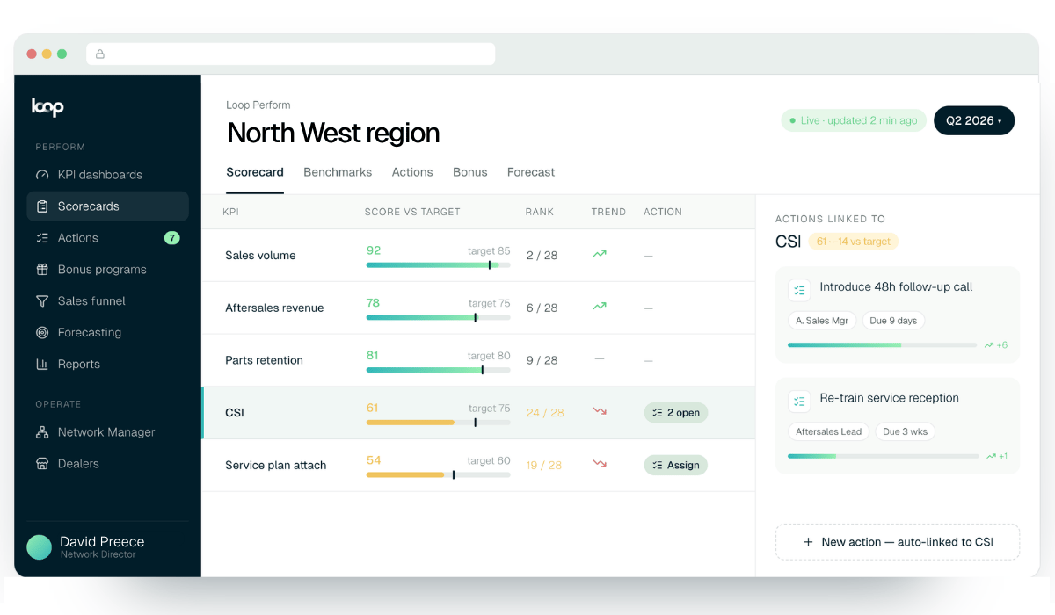Click the Dealers storefront icon
Image resolution: width=1055 pixels, height=615 pixels.
42,464
